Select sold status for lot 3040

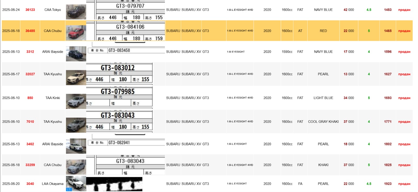[x=404, y=184]
